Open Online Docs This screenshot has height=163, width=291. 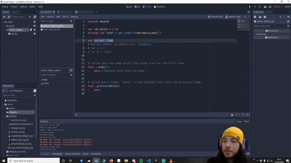point(215,17)
